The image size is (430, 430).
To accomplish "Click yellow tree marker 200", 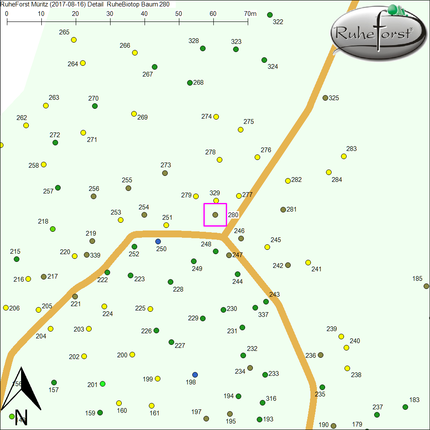I will click(132, 354).
